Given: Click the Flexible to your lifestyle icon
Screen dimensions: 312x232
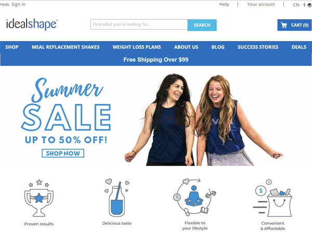Looking at the screenshot, I should point(194,197).
